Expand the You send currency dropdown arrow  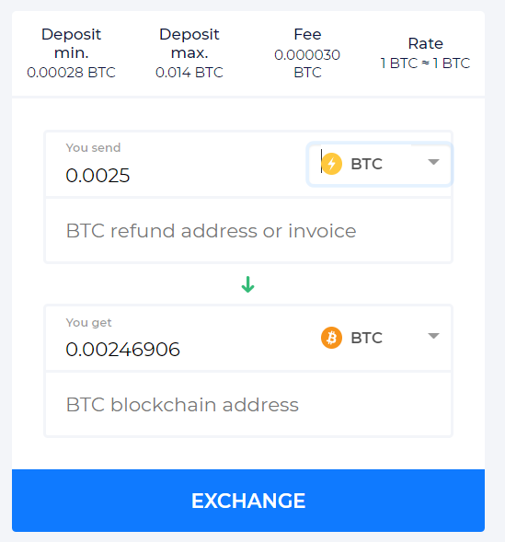(x=433, y=162)
